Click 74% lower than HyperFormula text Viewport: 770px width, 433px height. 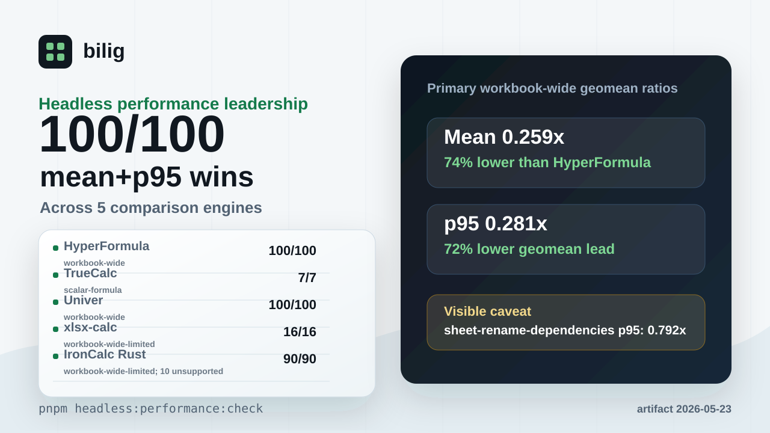[547, 162]
